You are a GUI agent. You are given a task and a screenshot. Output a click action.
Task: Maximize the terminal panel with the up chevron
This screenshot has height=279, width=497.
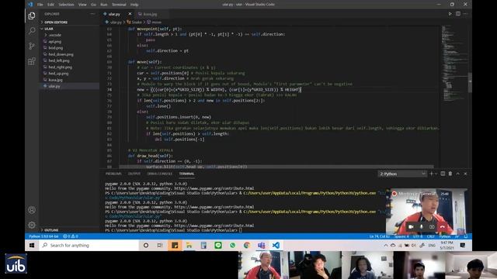coord(457,174)
